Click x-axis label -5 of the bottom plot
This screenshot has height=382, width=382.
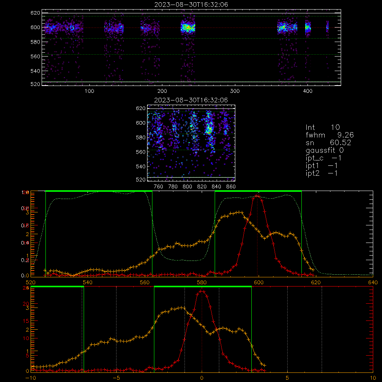(x=117, y=378)
